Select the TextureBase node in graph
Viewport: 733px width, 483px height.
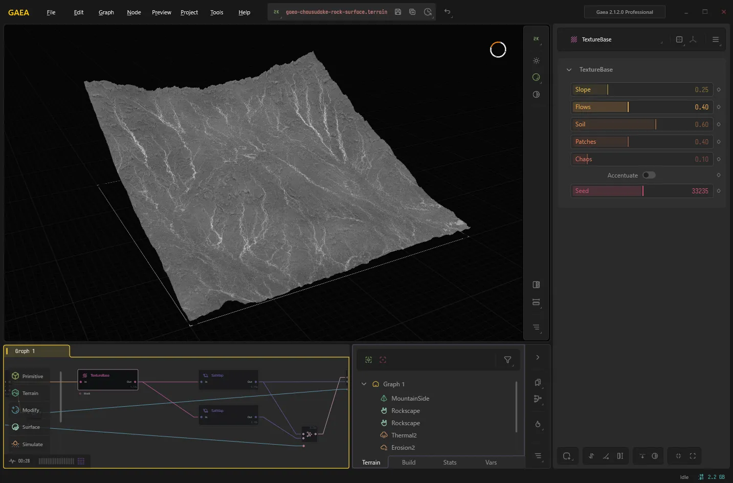(x=108, y=380)
